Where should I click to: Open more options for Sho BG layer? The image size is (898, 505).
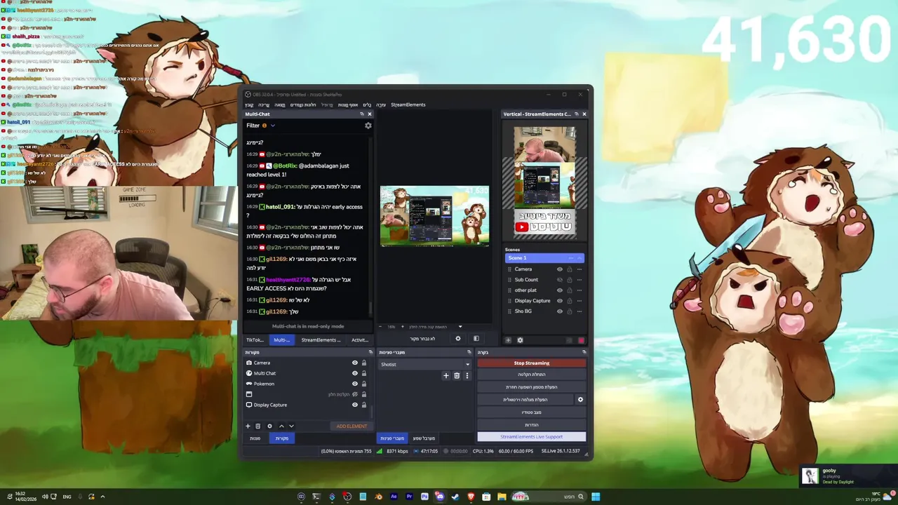[579, 311]
